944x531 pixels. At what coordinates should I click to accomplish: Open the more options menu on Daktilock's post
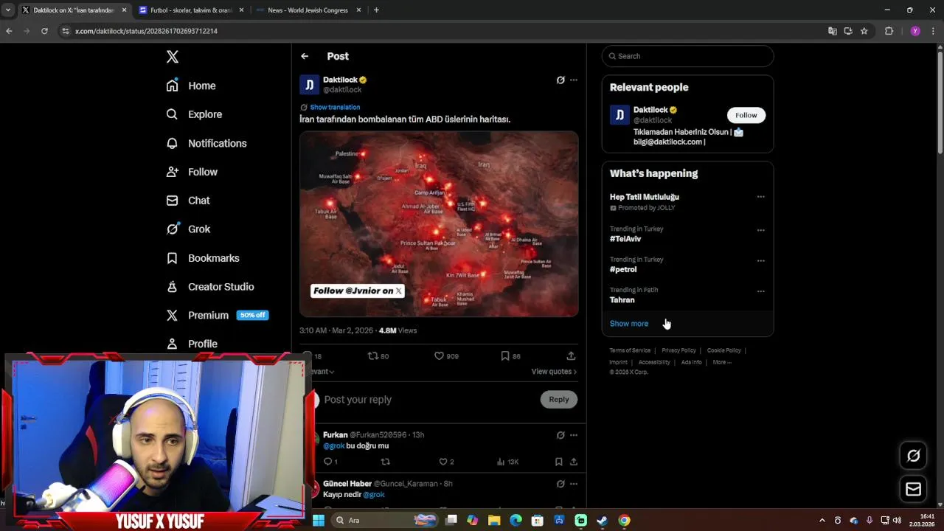[x=574, y=80]
